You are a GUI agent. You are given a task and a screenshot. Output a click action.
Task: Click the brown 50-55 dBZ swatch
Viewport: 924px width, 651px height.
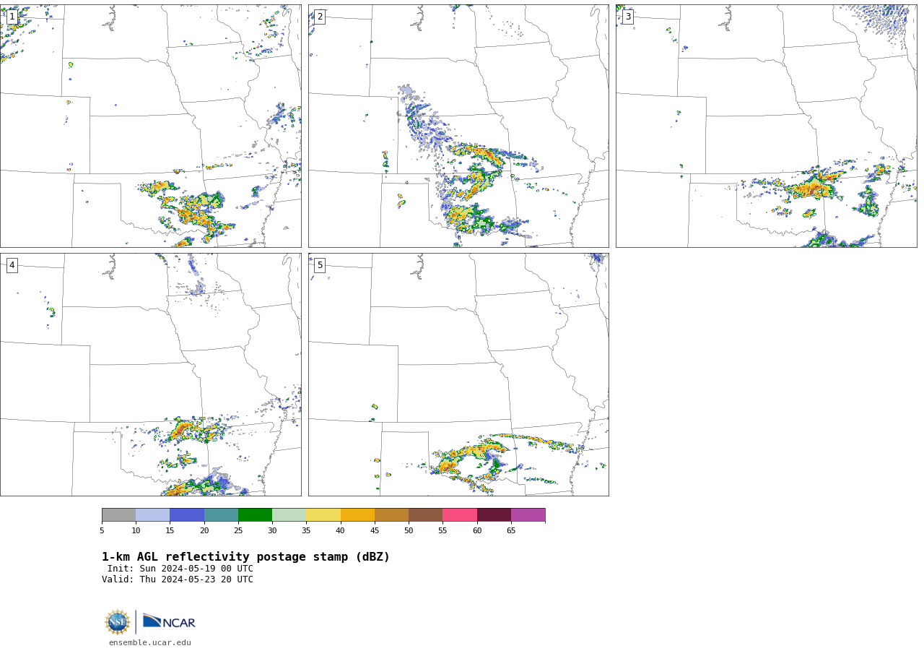[x=425, y=514]
